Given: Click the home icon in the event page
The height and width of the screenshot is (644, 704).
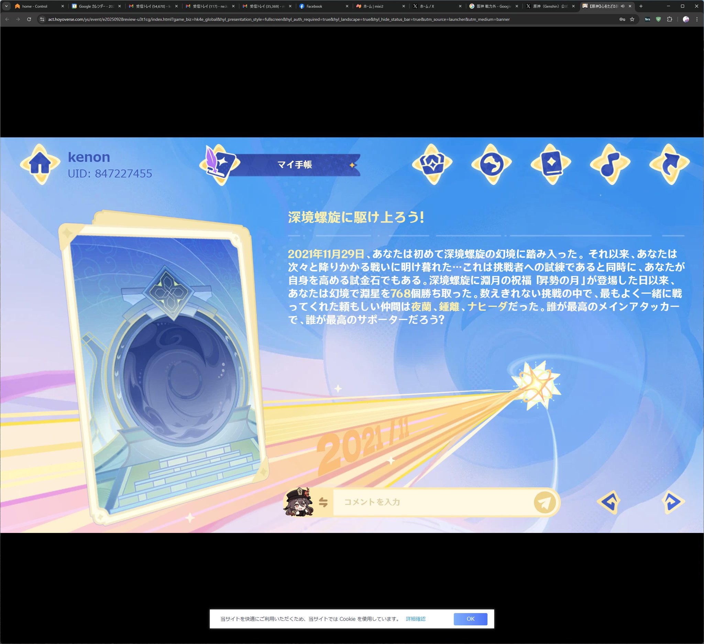Looking at the screenshot, I should 40,164.
